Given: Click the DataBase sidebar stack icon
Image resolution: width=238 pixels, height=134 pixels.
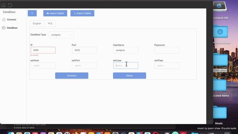Looking at the screenshot, I should pyautogui.click(x=4, y=28).
